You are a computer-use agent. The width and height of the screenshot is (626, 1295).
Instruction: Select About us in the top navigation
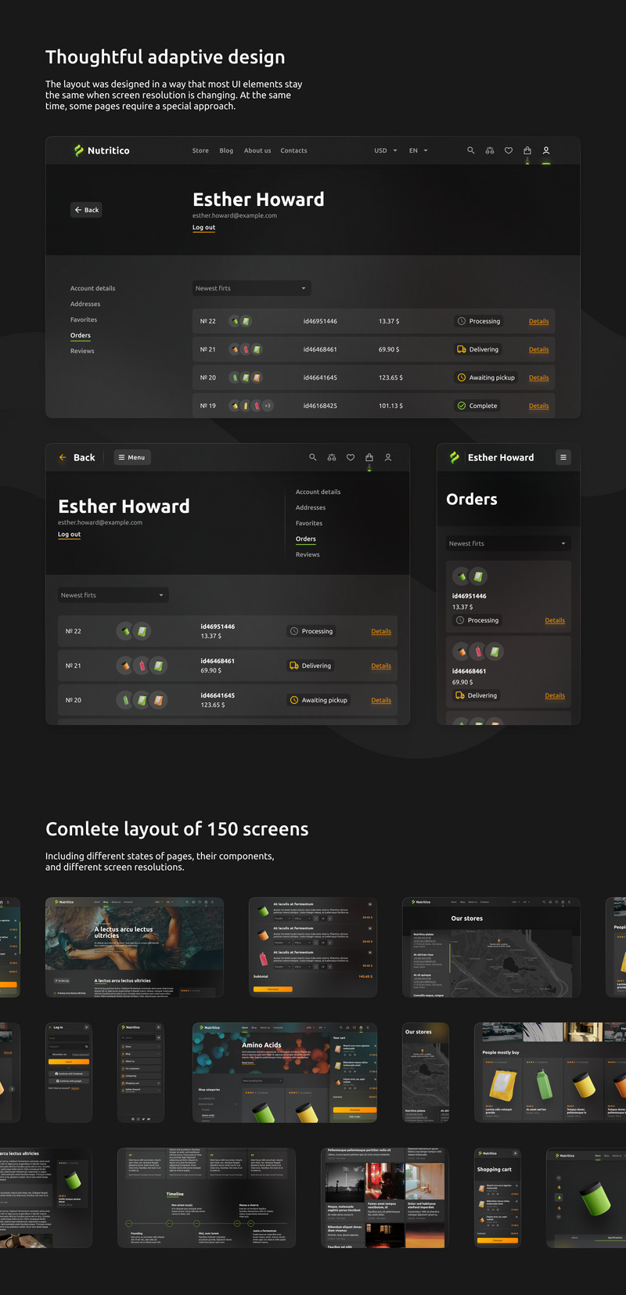(x=257, y=150)
